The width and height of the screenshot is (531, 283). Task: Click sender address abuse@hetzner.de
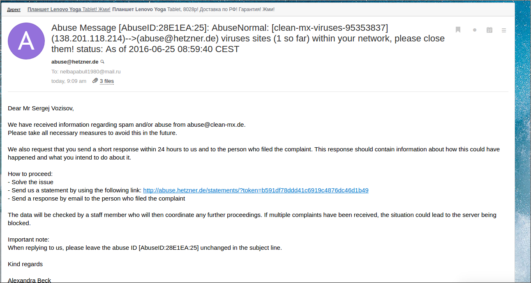75,62
